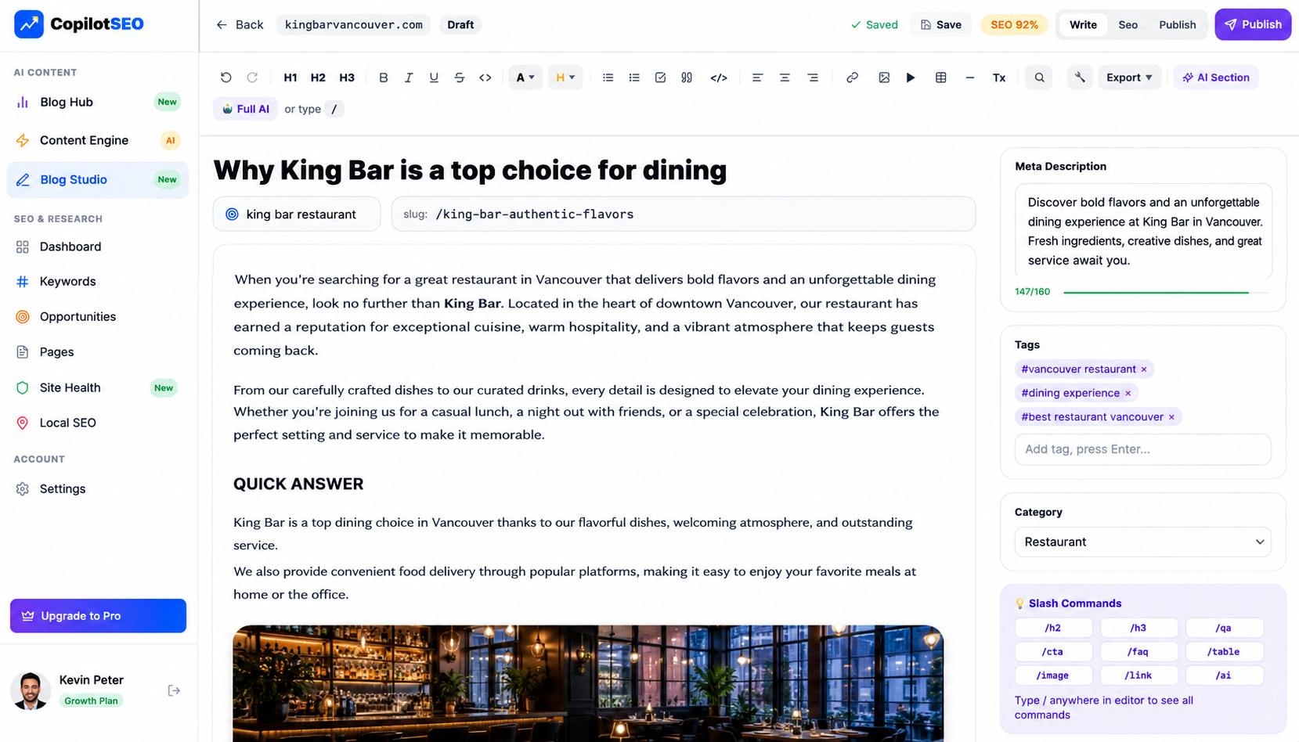The width and height of the screenshot is (1299, 742).
Task: Click the SEO 92% score badge
Action: tap(1014, 24)
